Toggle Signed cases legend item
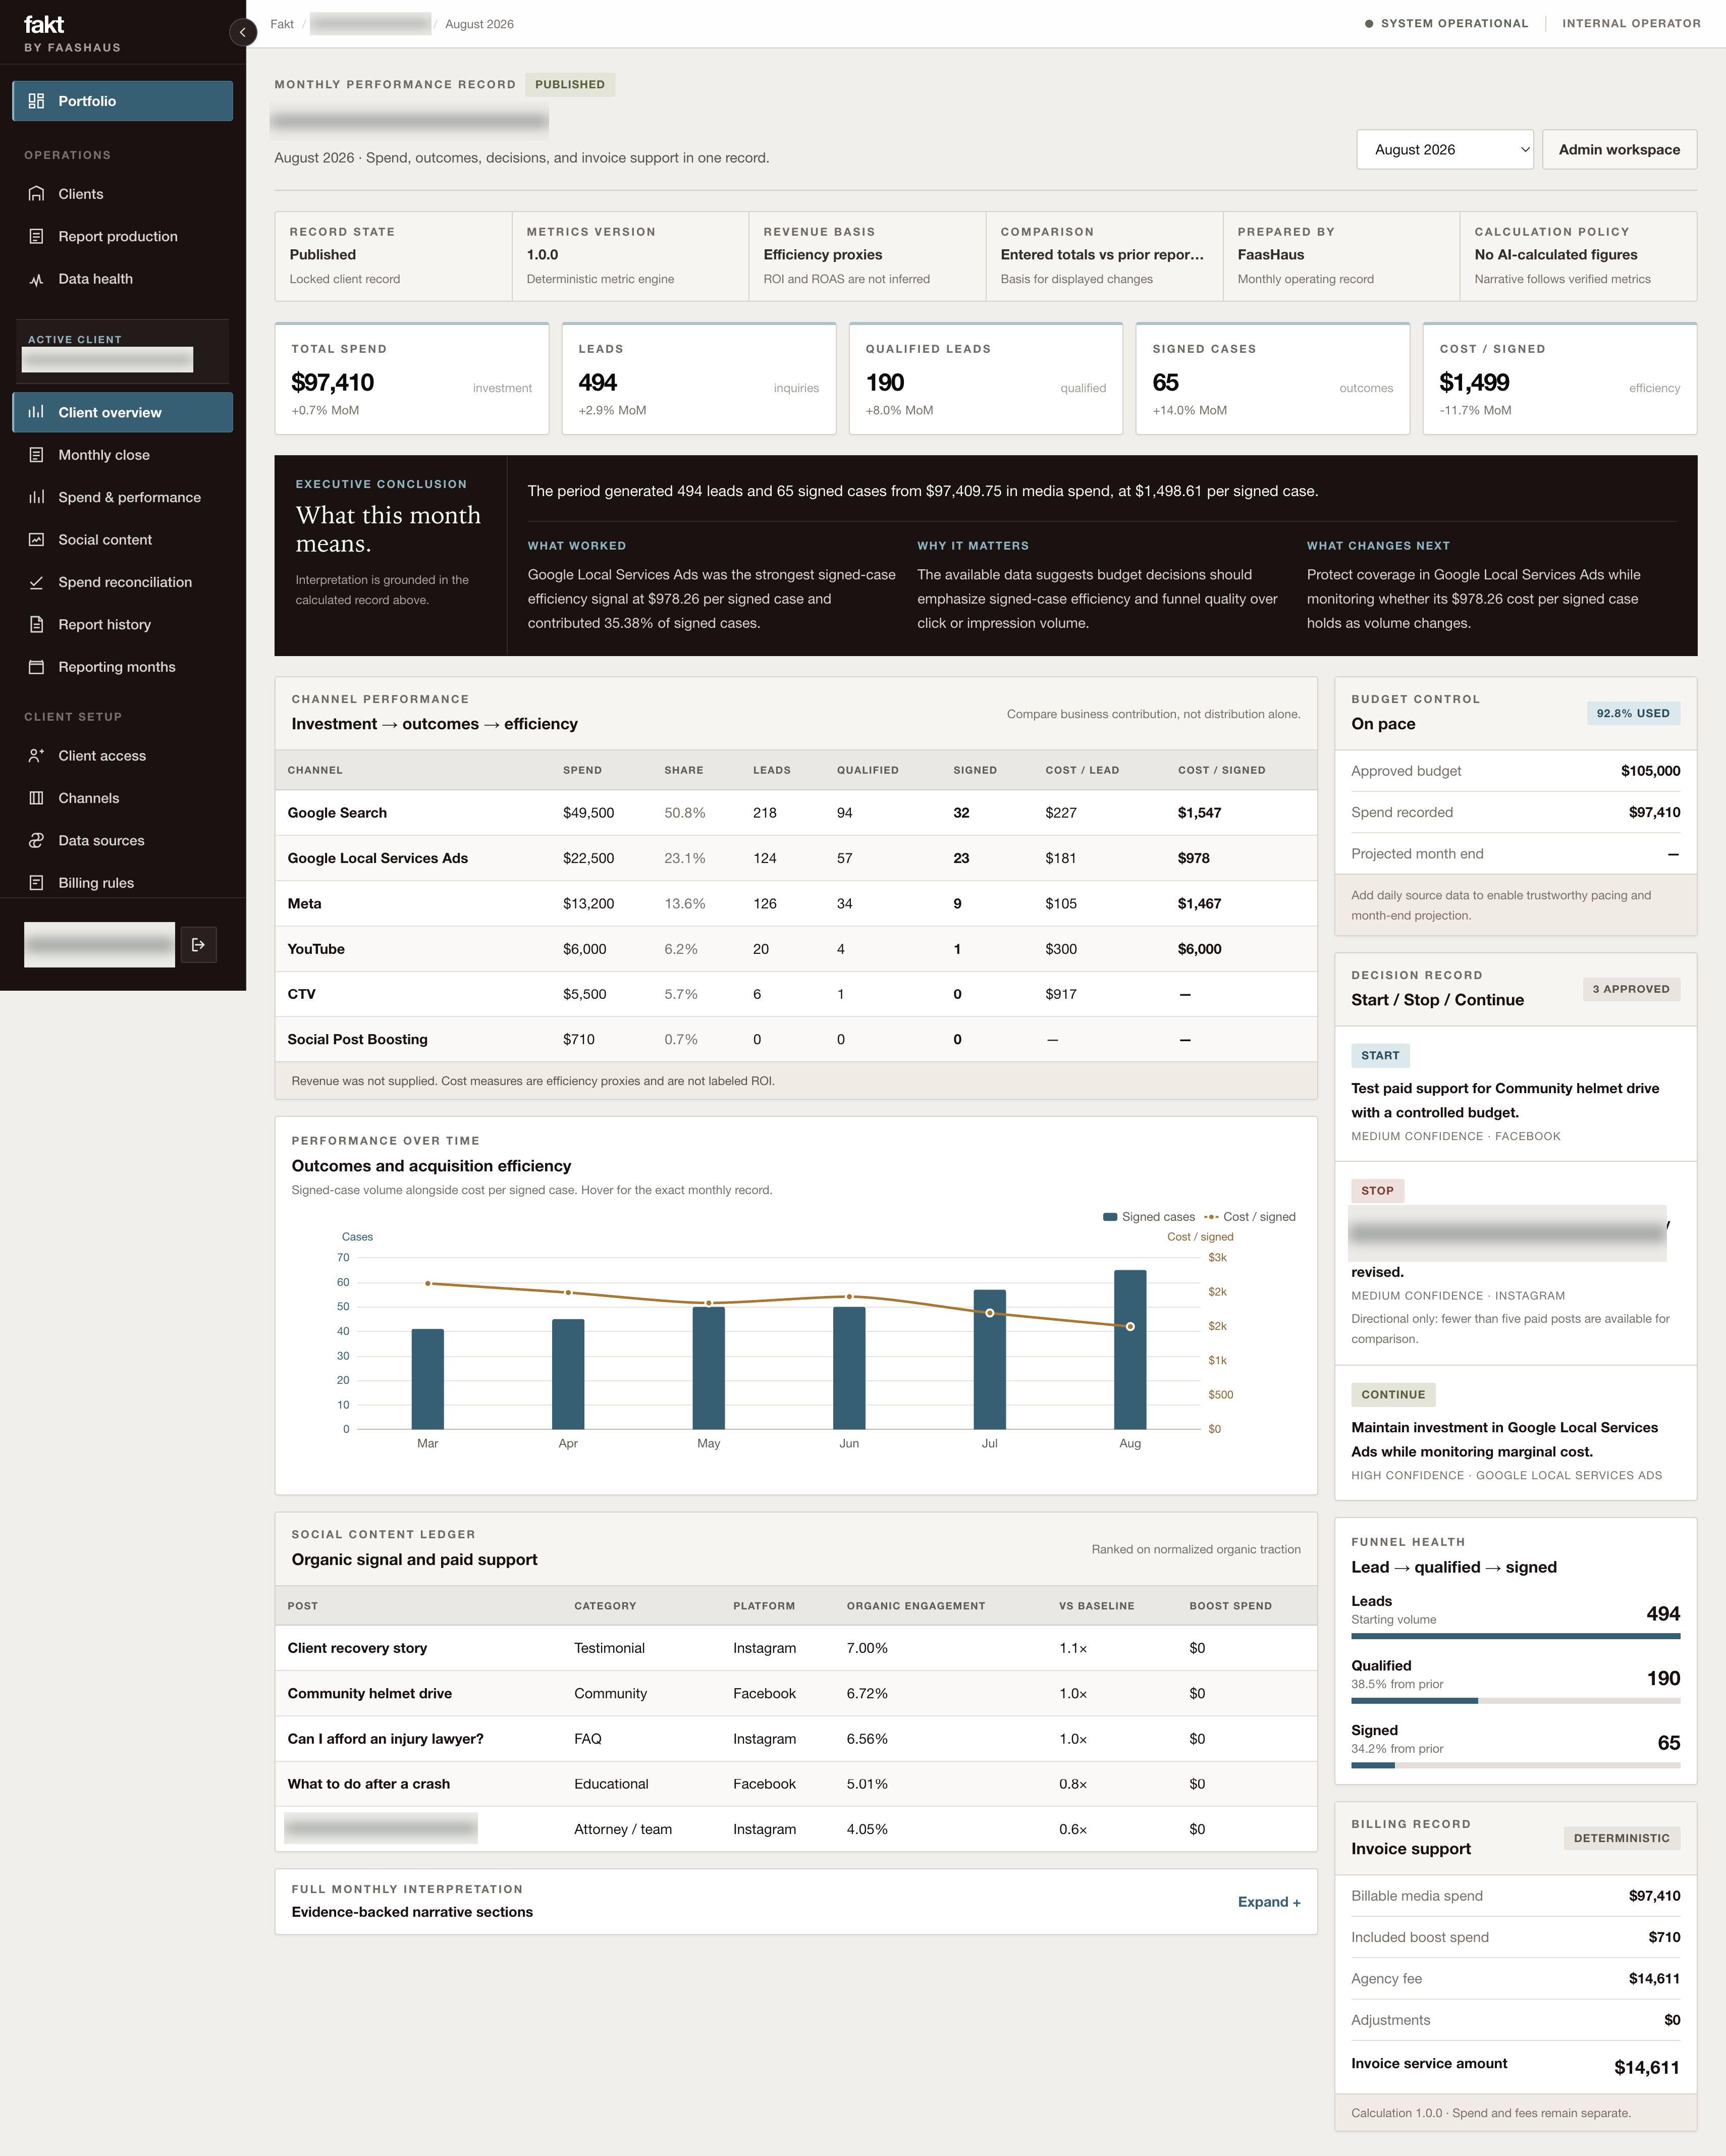 point(1148,1217)
